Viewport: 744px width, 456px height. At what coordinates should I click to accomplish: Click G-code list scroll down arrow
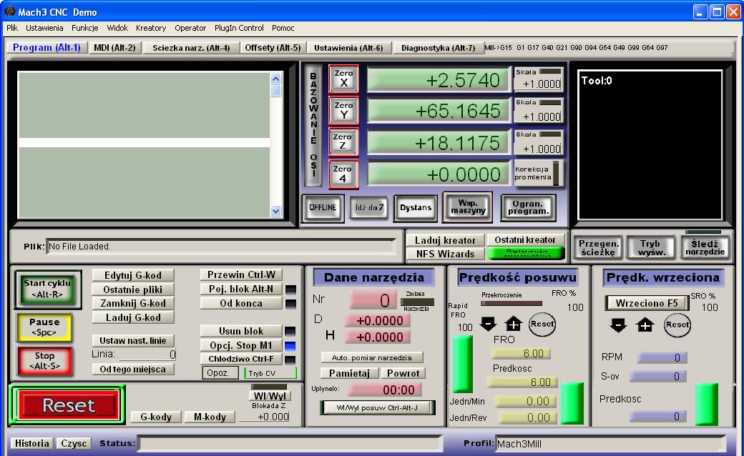[275, 212]
